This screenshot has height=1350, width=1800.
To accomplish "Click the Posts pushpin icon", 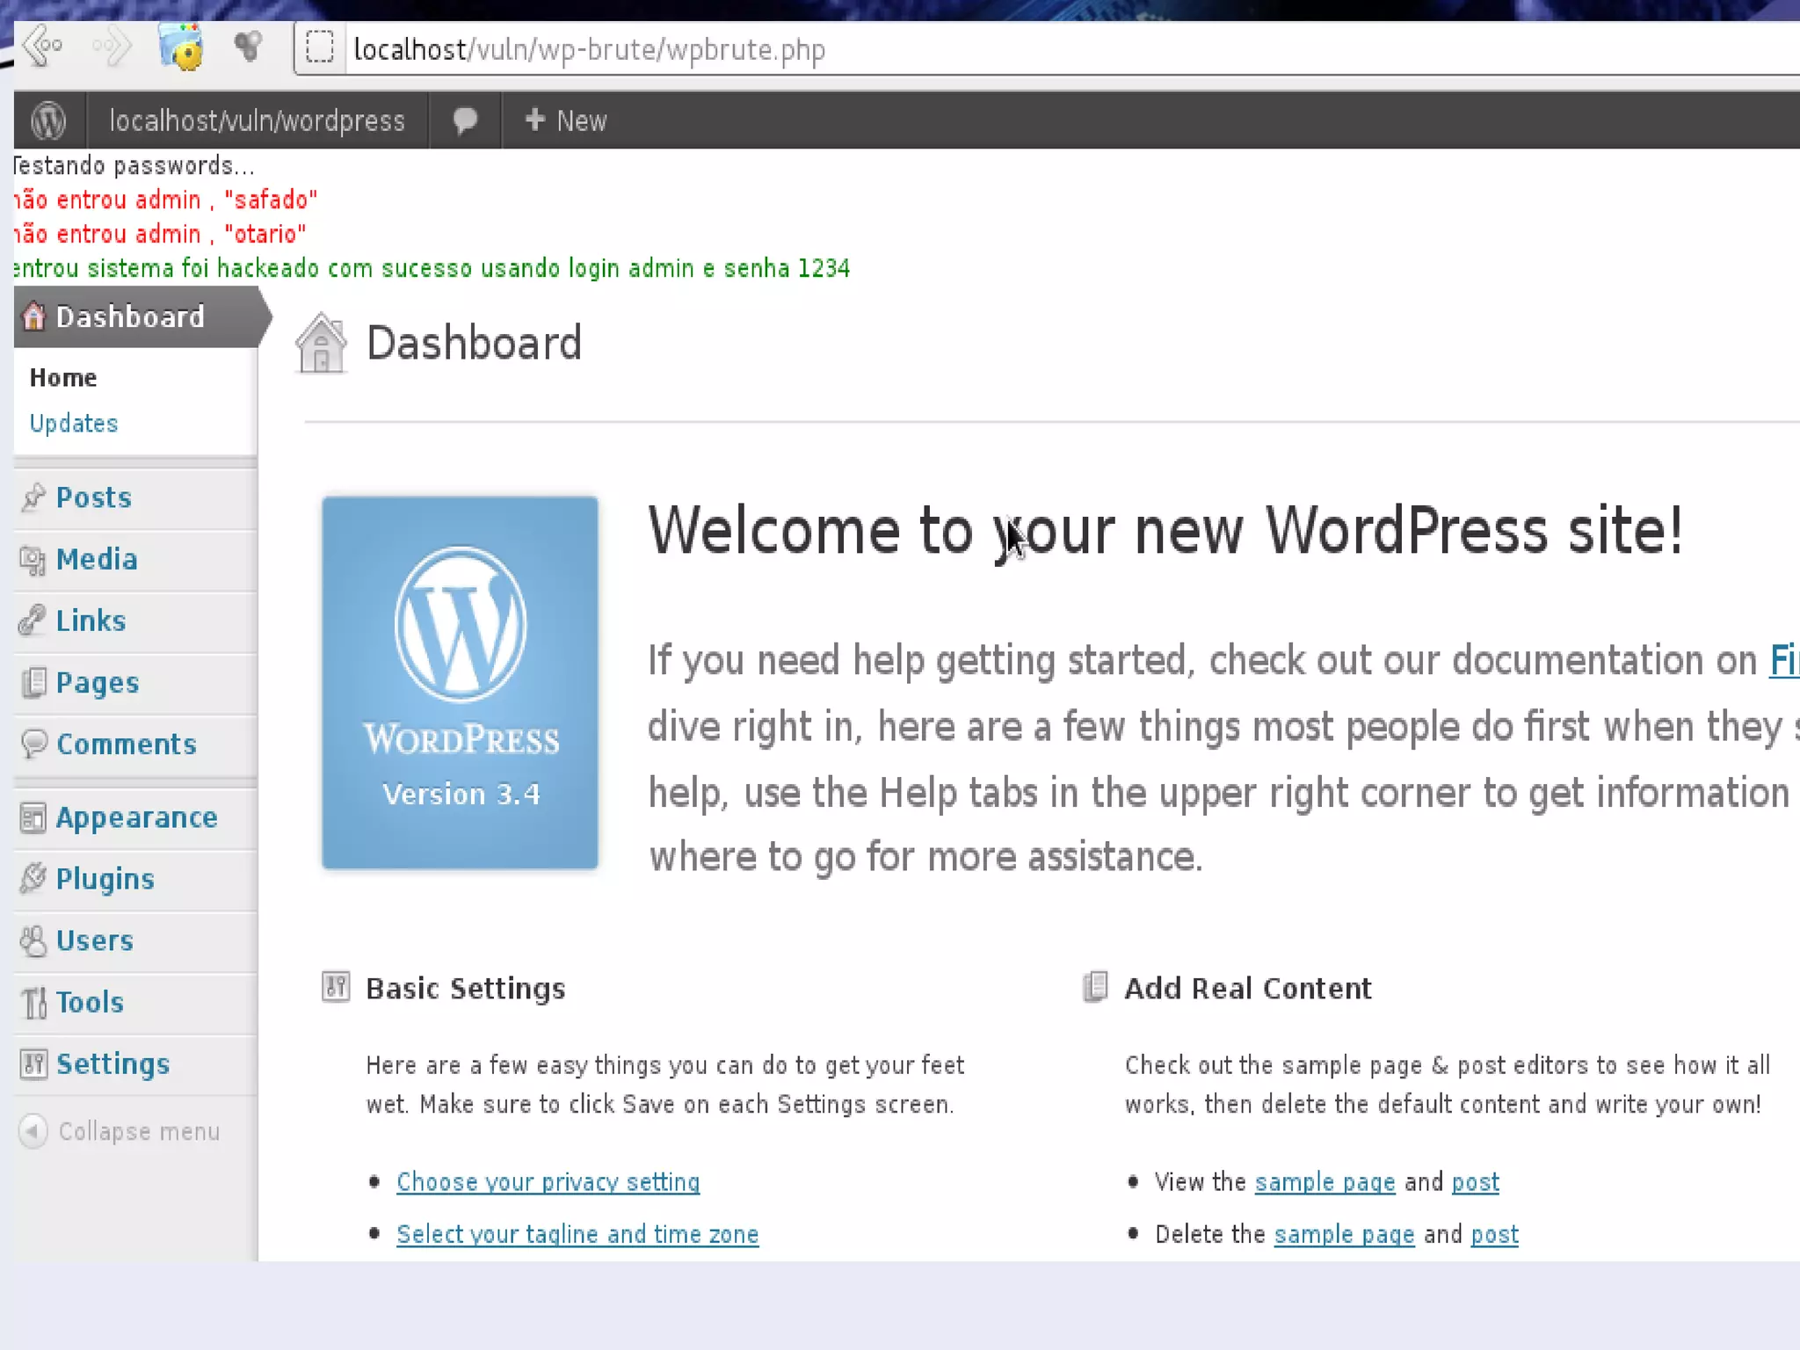I will [33, 497].
